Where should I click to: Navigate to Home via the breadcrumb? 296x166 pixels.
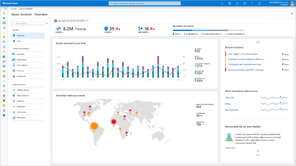[14, 9]
